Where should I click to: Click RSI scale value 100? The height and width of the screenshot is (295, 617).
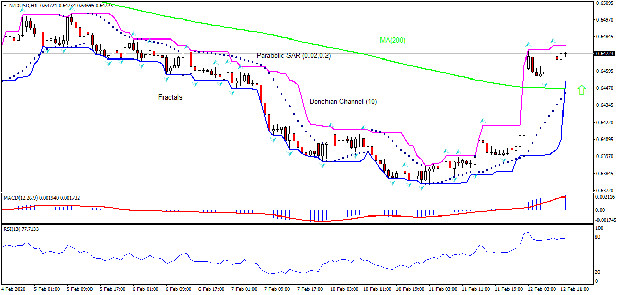[x=600, y=227]
